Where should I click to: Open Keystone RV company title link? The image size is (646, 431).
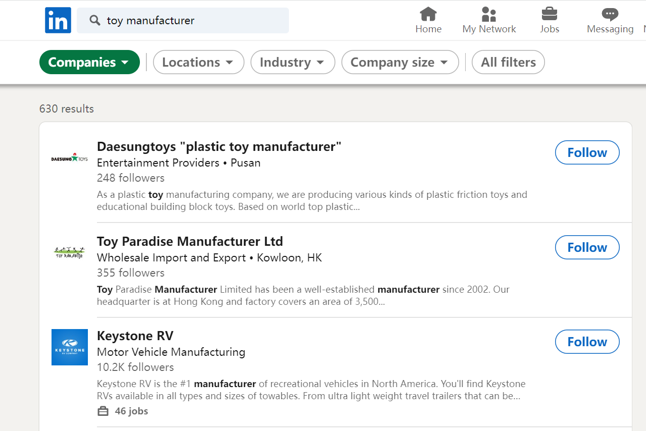(135, 336)
